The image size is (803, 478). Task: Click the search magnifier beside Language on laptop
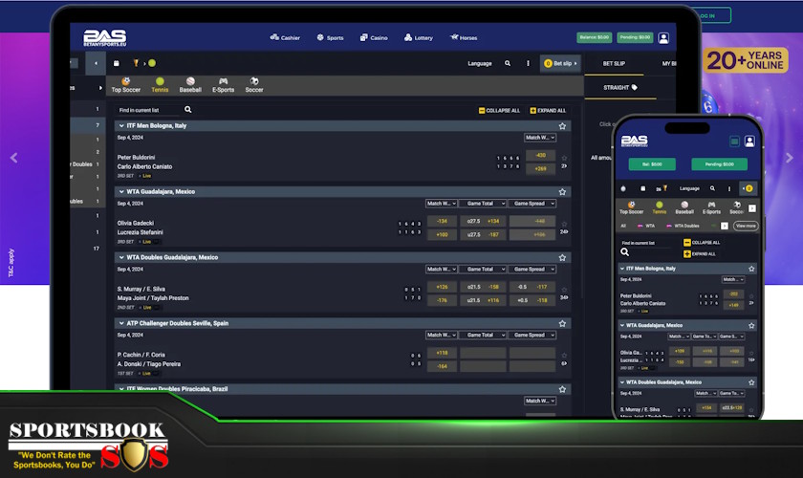[x=508, y=63]
